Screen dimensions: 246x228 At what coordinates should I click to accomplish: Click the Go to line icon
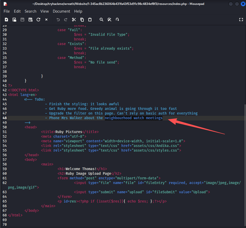[117, 20]
